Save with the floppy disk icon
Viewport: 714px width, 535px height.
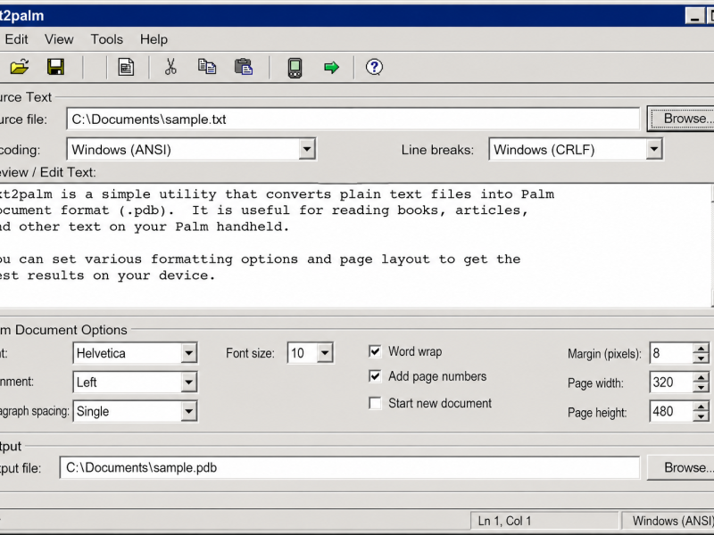click(x=55, y=67)
